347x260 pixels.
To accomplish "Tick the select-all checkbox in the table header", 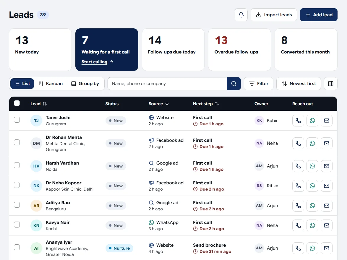I will pos(17,103).
